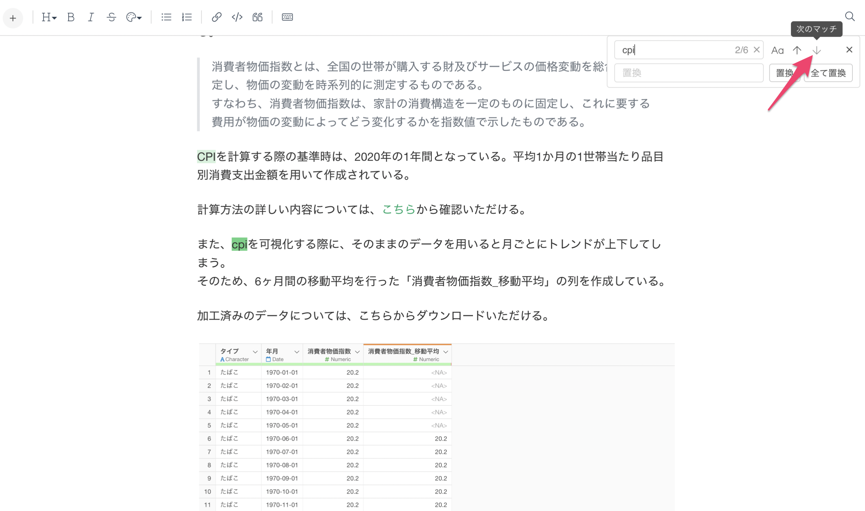Clear the search text with X

click(757, 50)
